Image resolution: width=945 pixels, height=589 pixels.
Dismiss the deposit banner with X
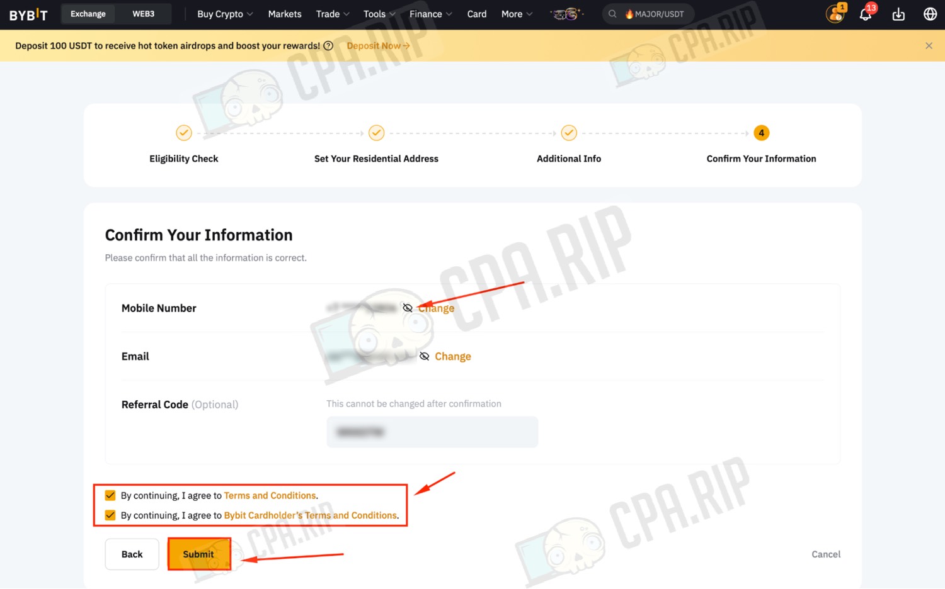tap(929, 46)
